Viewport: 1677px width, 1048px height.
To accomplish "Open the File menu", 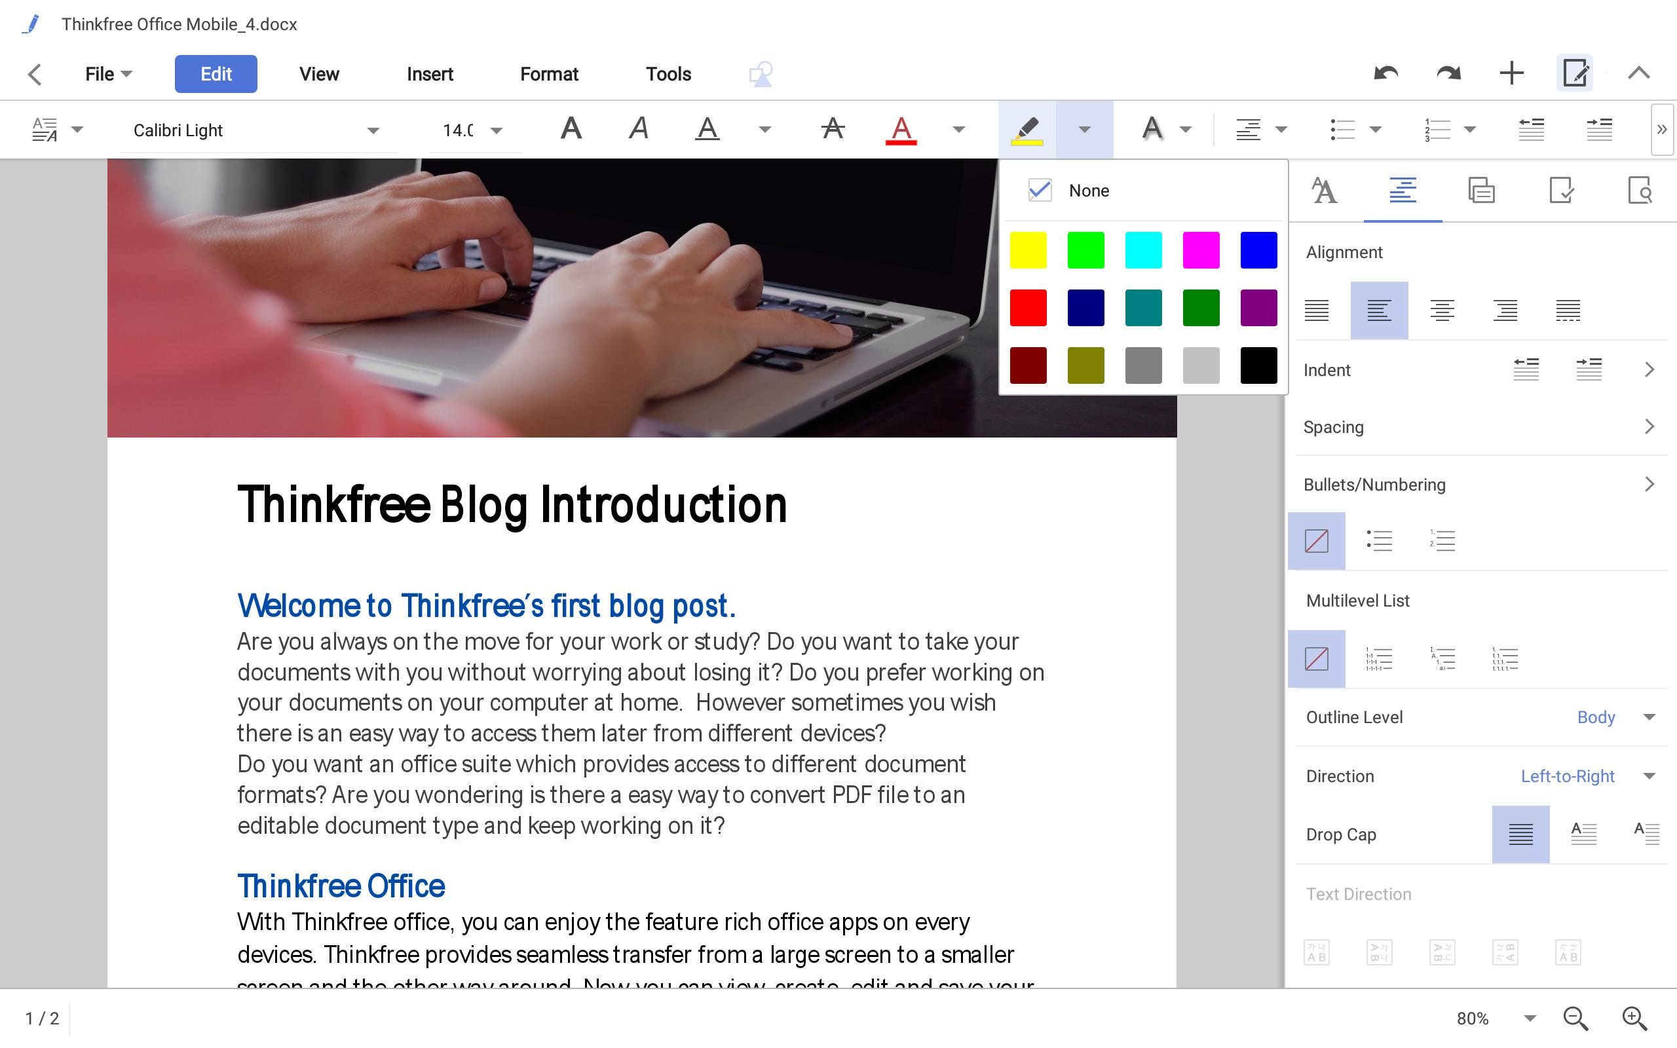I will tap(108, 74).
